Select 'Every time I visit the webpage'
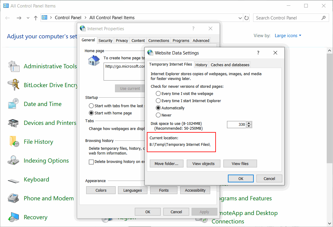Screen dimensions: 333x227 pos(158,94)
